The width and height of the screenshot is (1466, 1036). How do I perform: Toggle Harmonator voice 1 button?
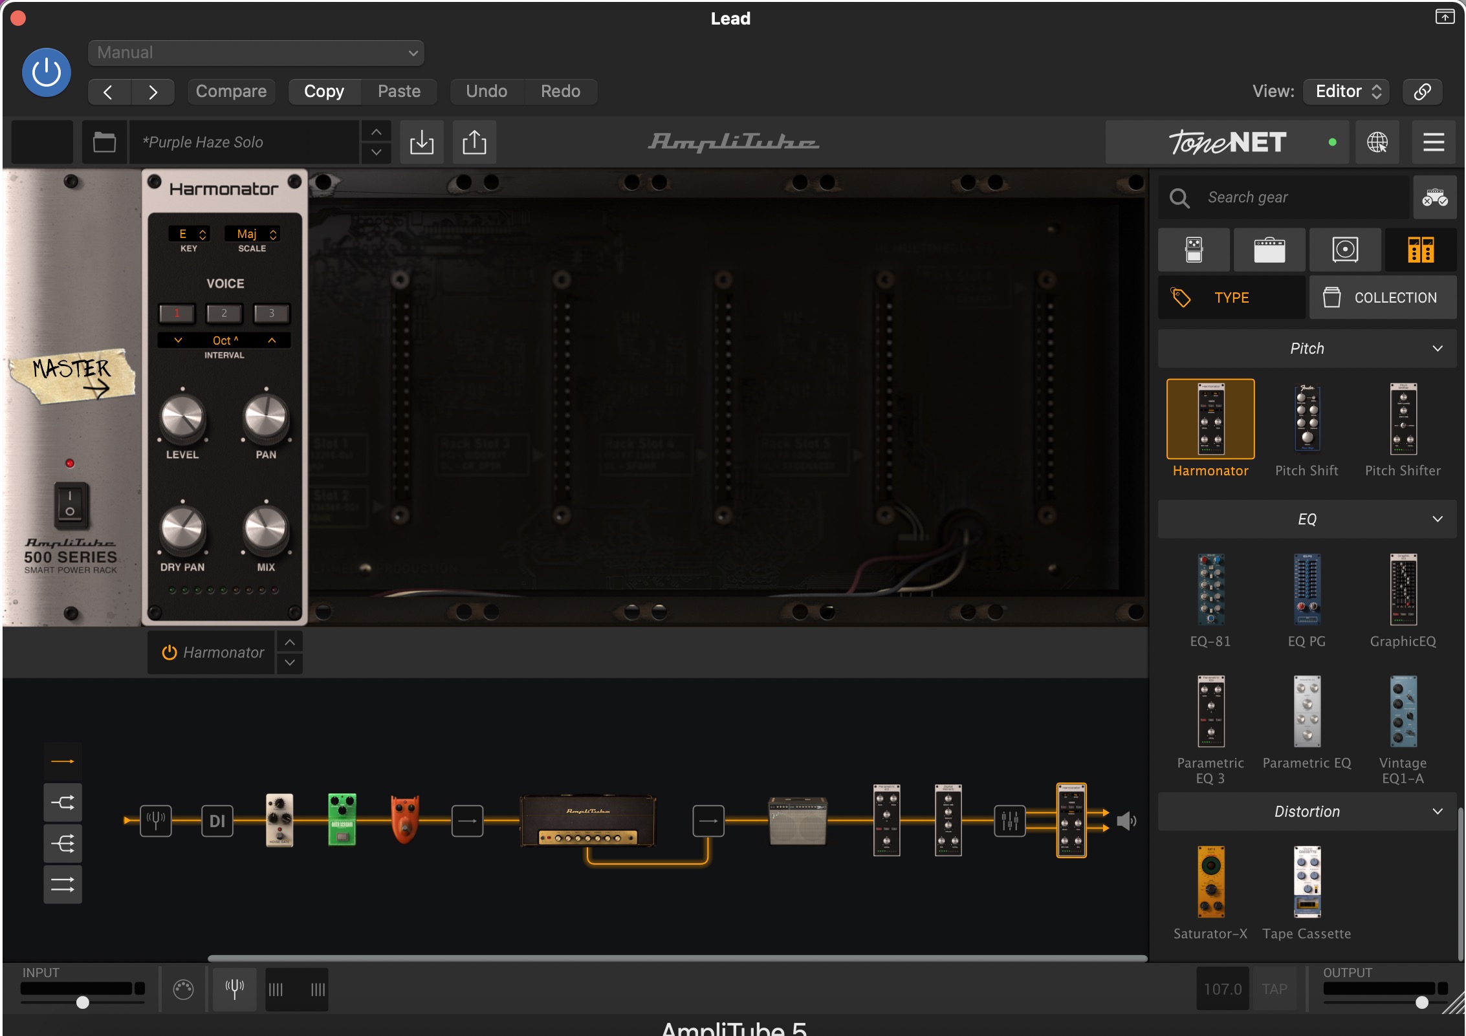click(x=177, y=313)
